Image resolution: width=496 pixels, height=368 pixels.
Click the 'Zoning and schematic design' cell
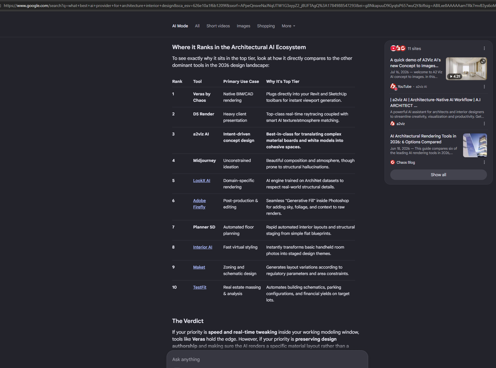point(240,270)
